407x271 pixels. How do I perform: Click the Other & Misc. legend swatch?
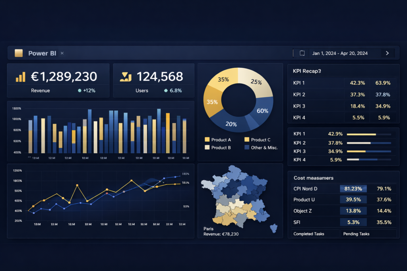pyautogui.click(x=247, y=148)
